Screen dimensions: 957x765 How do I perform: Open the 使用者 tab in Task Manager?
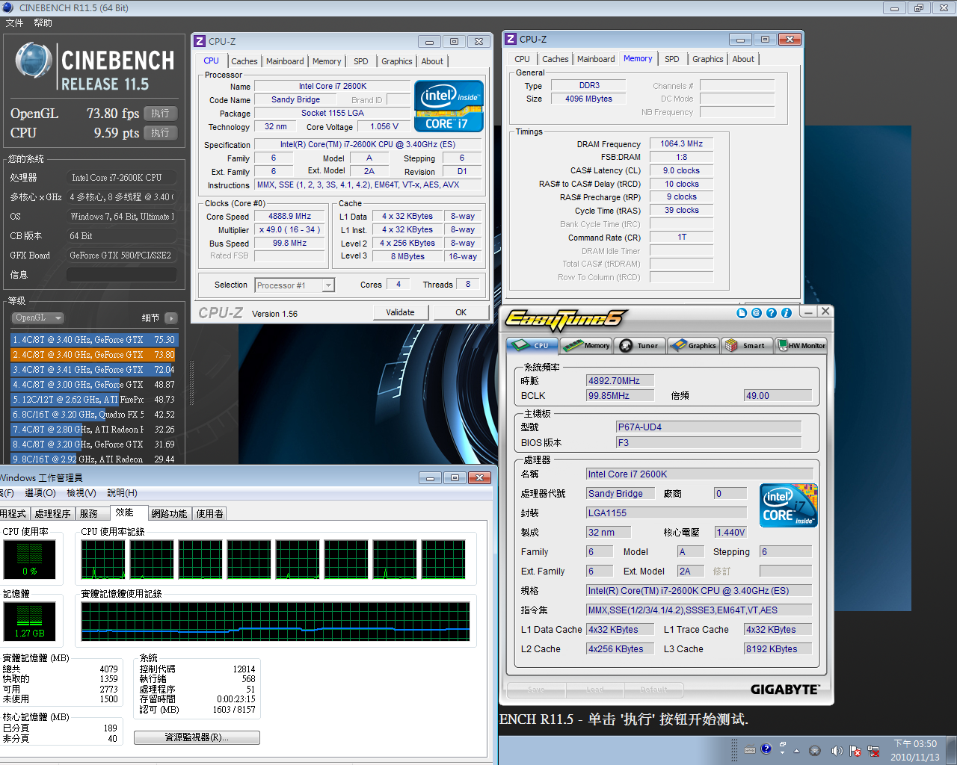210,513
